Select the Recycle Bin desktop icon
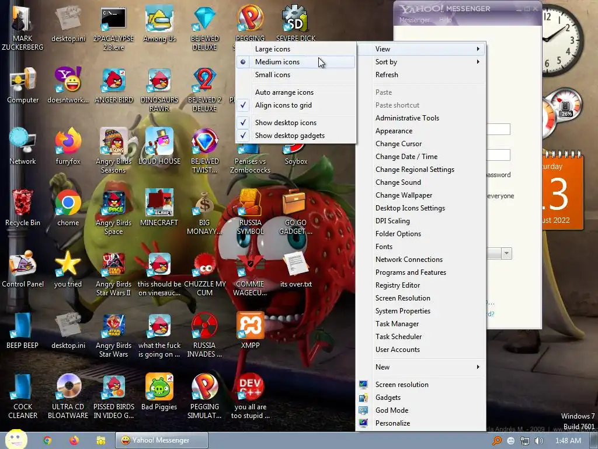 (23, 208)
